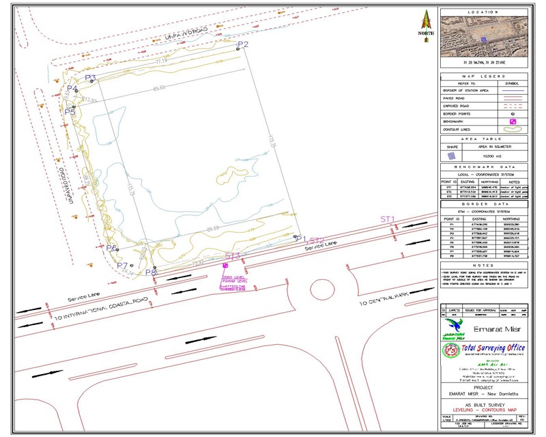Click the 'AS BUILT SURVEY' title

pyautogui.click(x=485, y=405)
